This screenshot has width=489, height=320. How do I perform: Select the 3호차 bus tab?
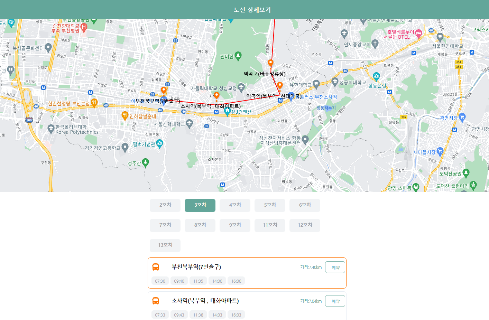pyautogui.click(x=200, y=205)
